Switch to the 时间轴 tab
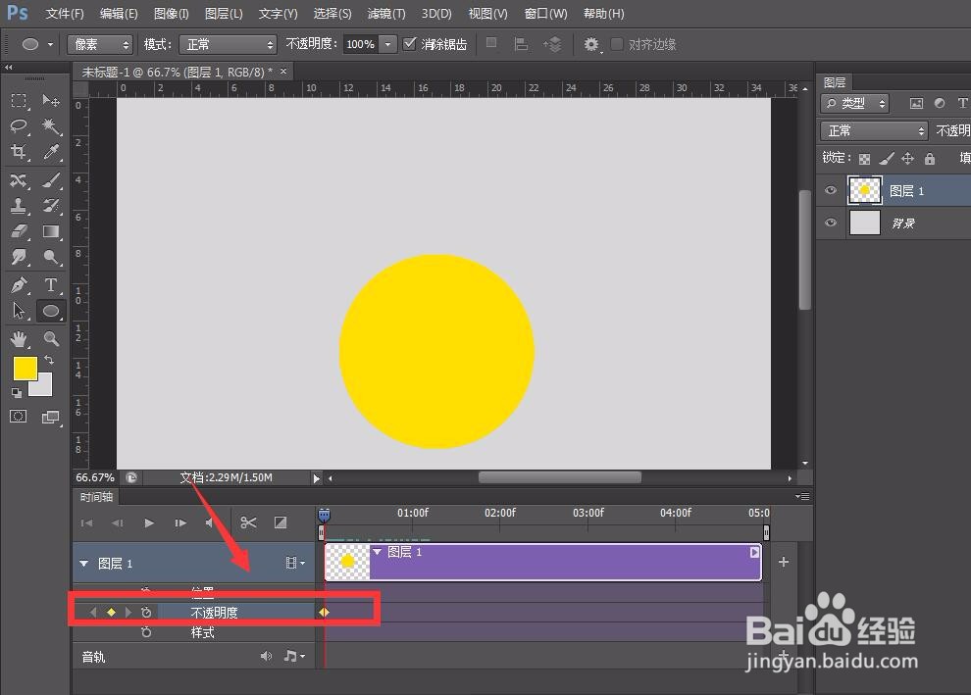 pos(95,497)
